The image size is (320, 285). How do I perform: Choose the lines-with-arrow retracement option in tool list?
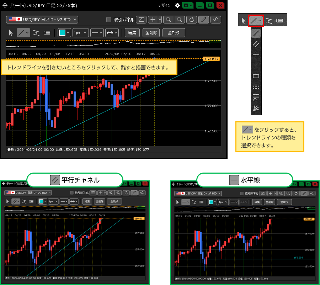pos(256,97)
